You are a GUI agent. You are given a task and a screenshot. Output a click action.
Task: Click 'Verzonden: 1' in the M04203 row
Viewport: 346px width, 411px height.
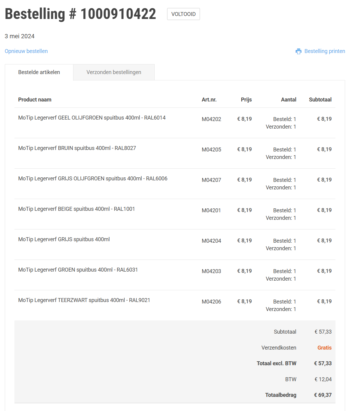pos(281,279)
